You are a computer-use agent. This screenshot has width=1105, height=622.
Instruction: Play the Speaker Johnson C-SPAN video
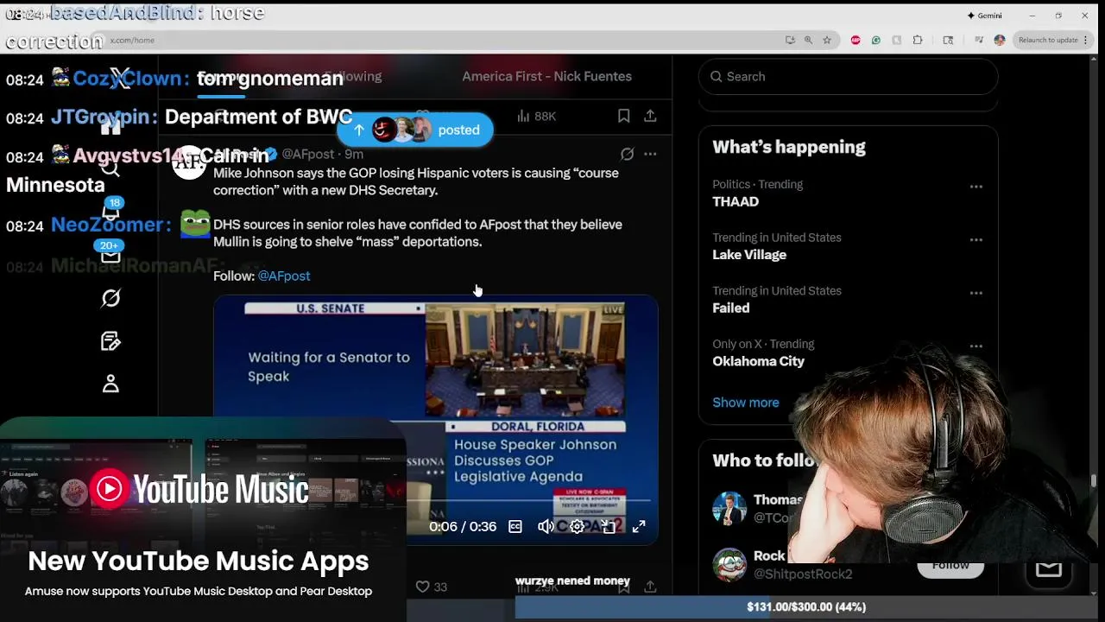436,419
